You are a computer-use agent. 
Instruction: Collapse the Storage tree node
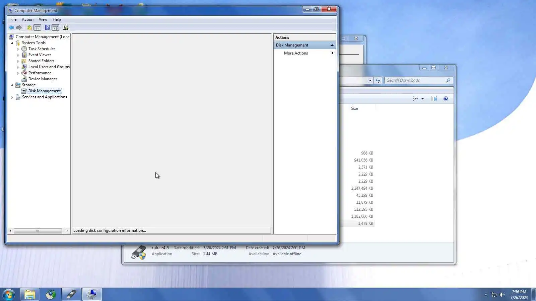click(x=12, y=85)
